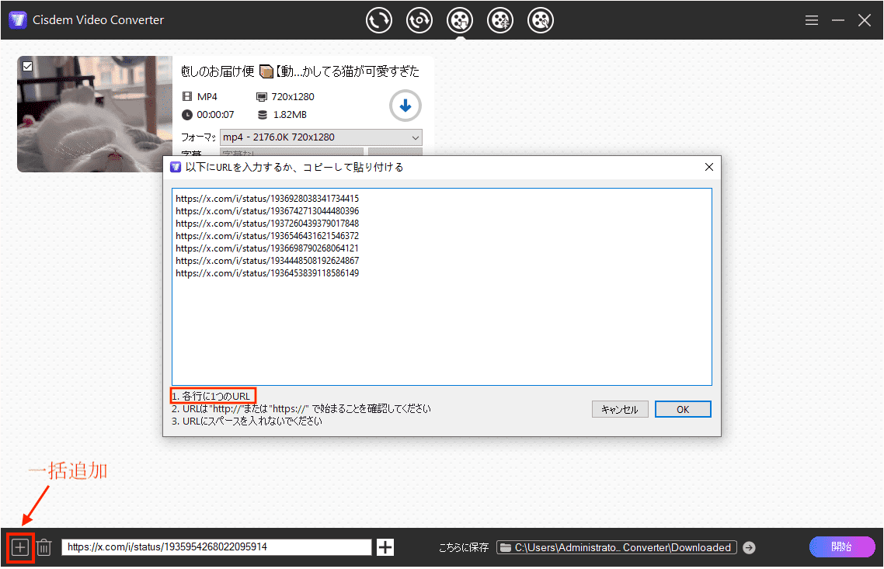This screenshot has height=569, width=884.
Task: Open the save location path dropdown
Action: [x=617, y=547]
